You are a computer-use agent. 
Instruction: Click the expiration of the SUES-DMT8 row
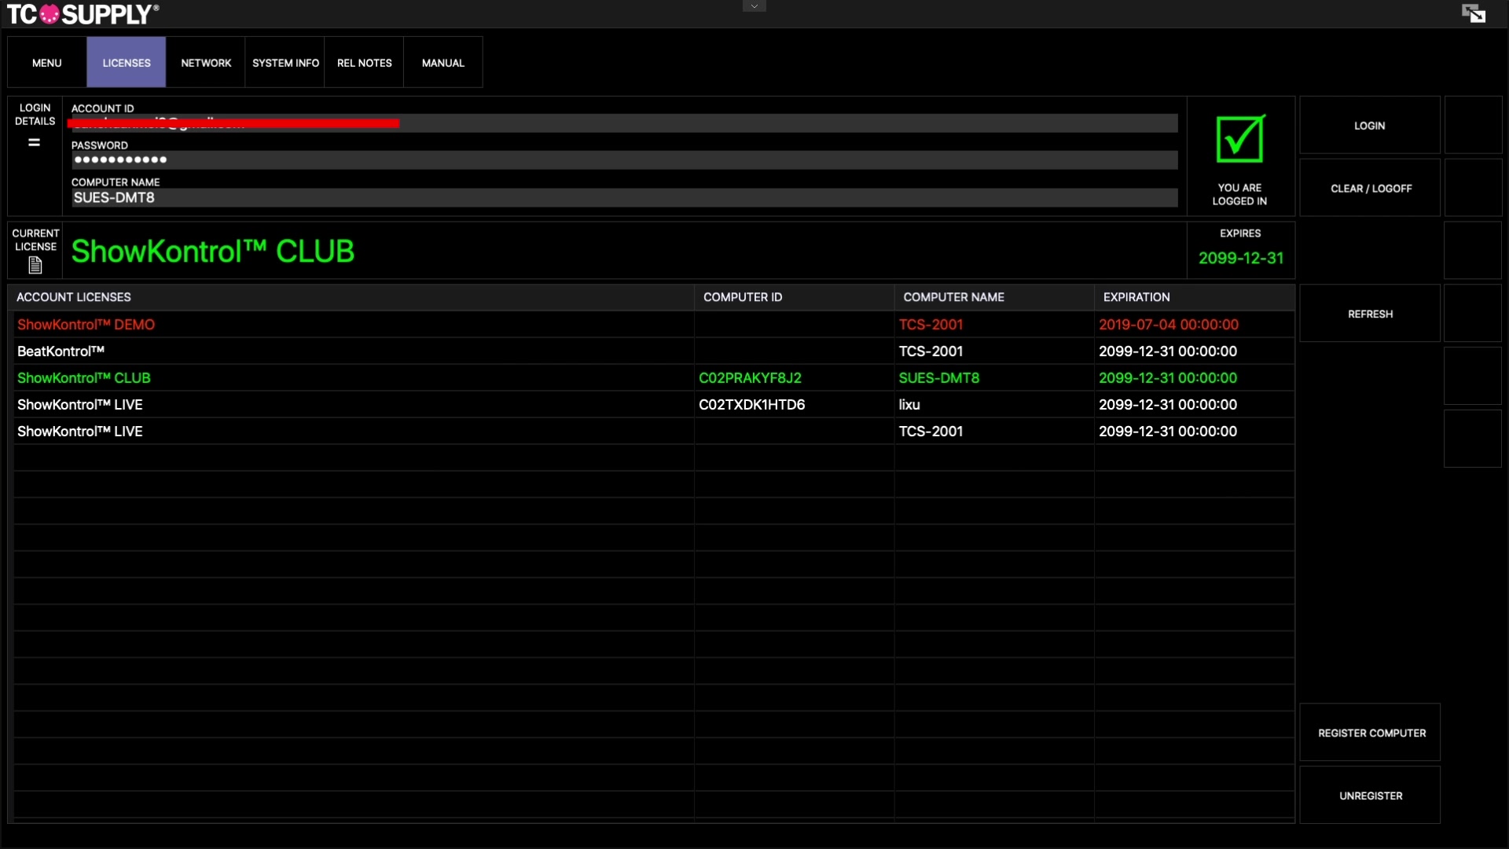click(1168, 378)
